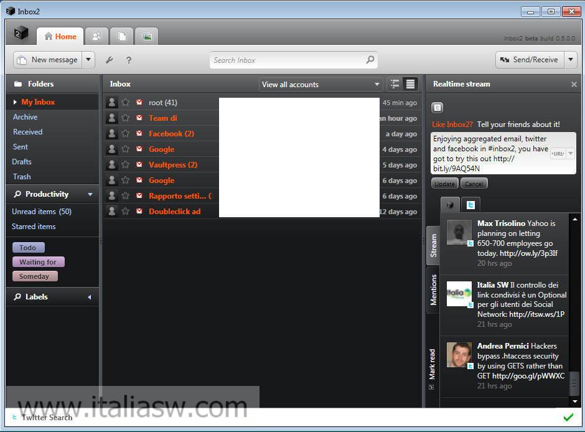The width and height of the screenshot is (585, 432).
Task: Select the Inbox2 stream filter icon
Action: 451,205
